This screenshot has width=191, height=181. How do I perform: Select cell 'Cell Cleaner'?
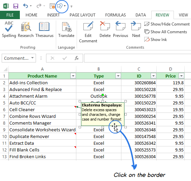[x=42, y=109]
